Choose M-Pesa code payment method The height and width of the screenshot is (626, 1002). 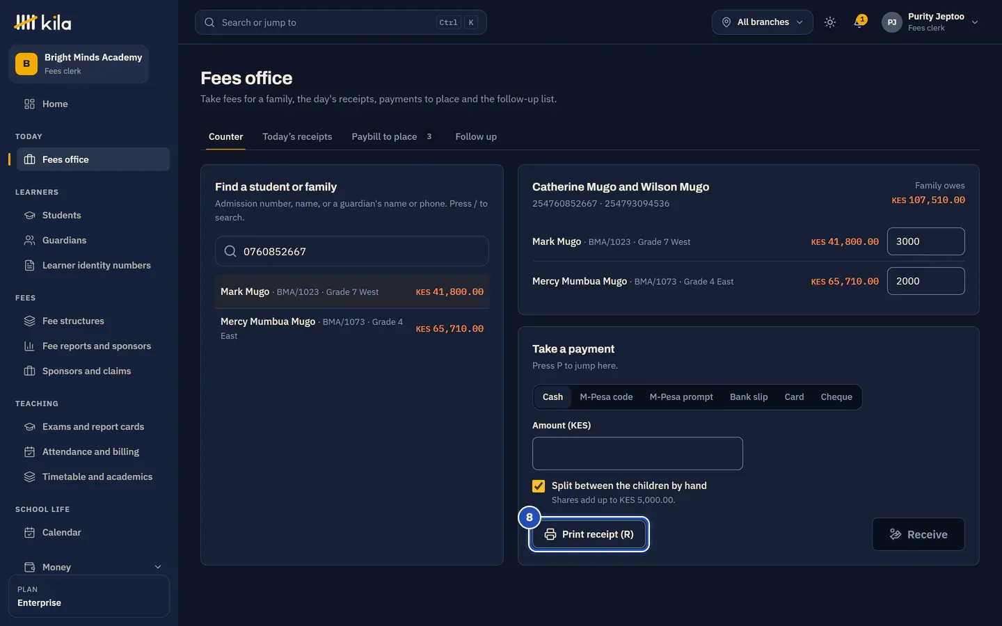[x=606, y=396]
